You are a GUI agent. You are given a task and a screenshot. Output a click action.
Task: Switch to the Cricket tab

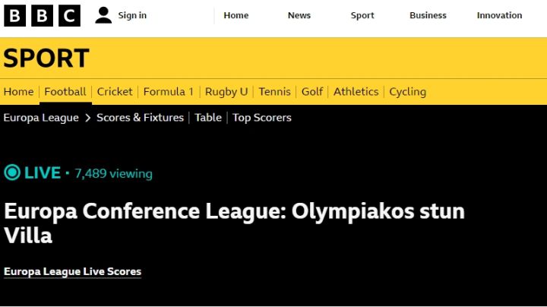pyautogui.click(x=115, y=91)
